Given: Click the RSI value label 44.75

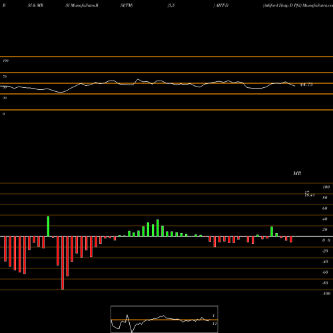Looking at the screenshot, I should coord(306,85).
